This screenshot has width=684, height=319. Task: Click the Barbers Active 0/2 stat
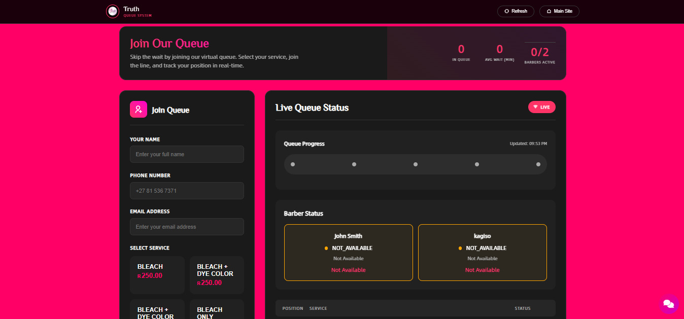539,53
